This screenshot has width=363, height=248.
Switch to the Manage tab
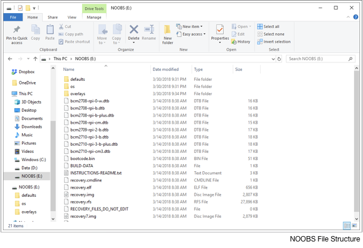(94, 17)
